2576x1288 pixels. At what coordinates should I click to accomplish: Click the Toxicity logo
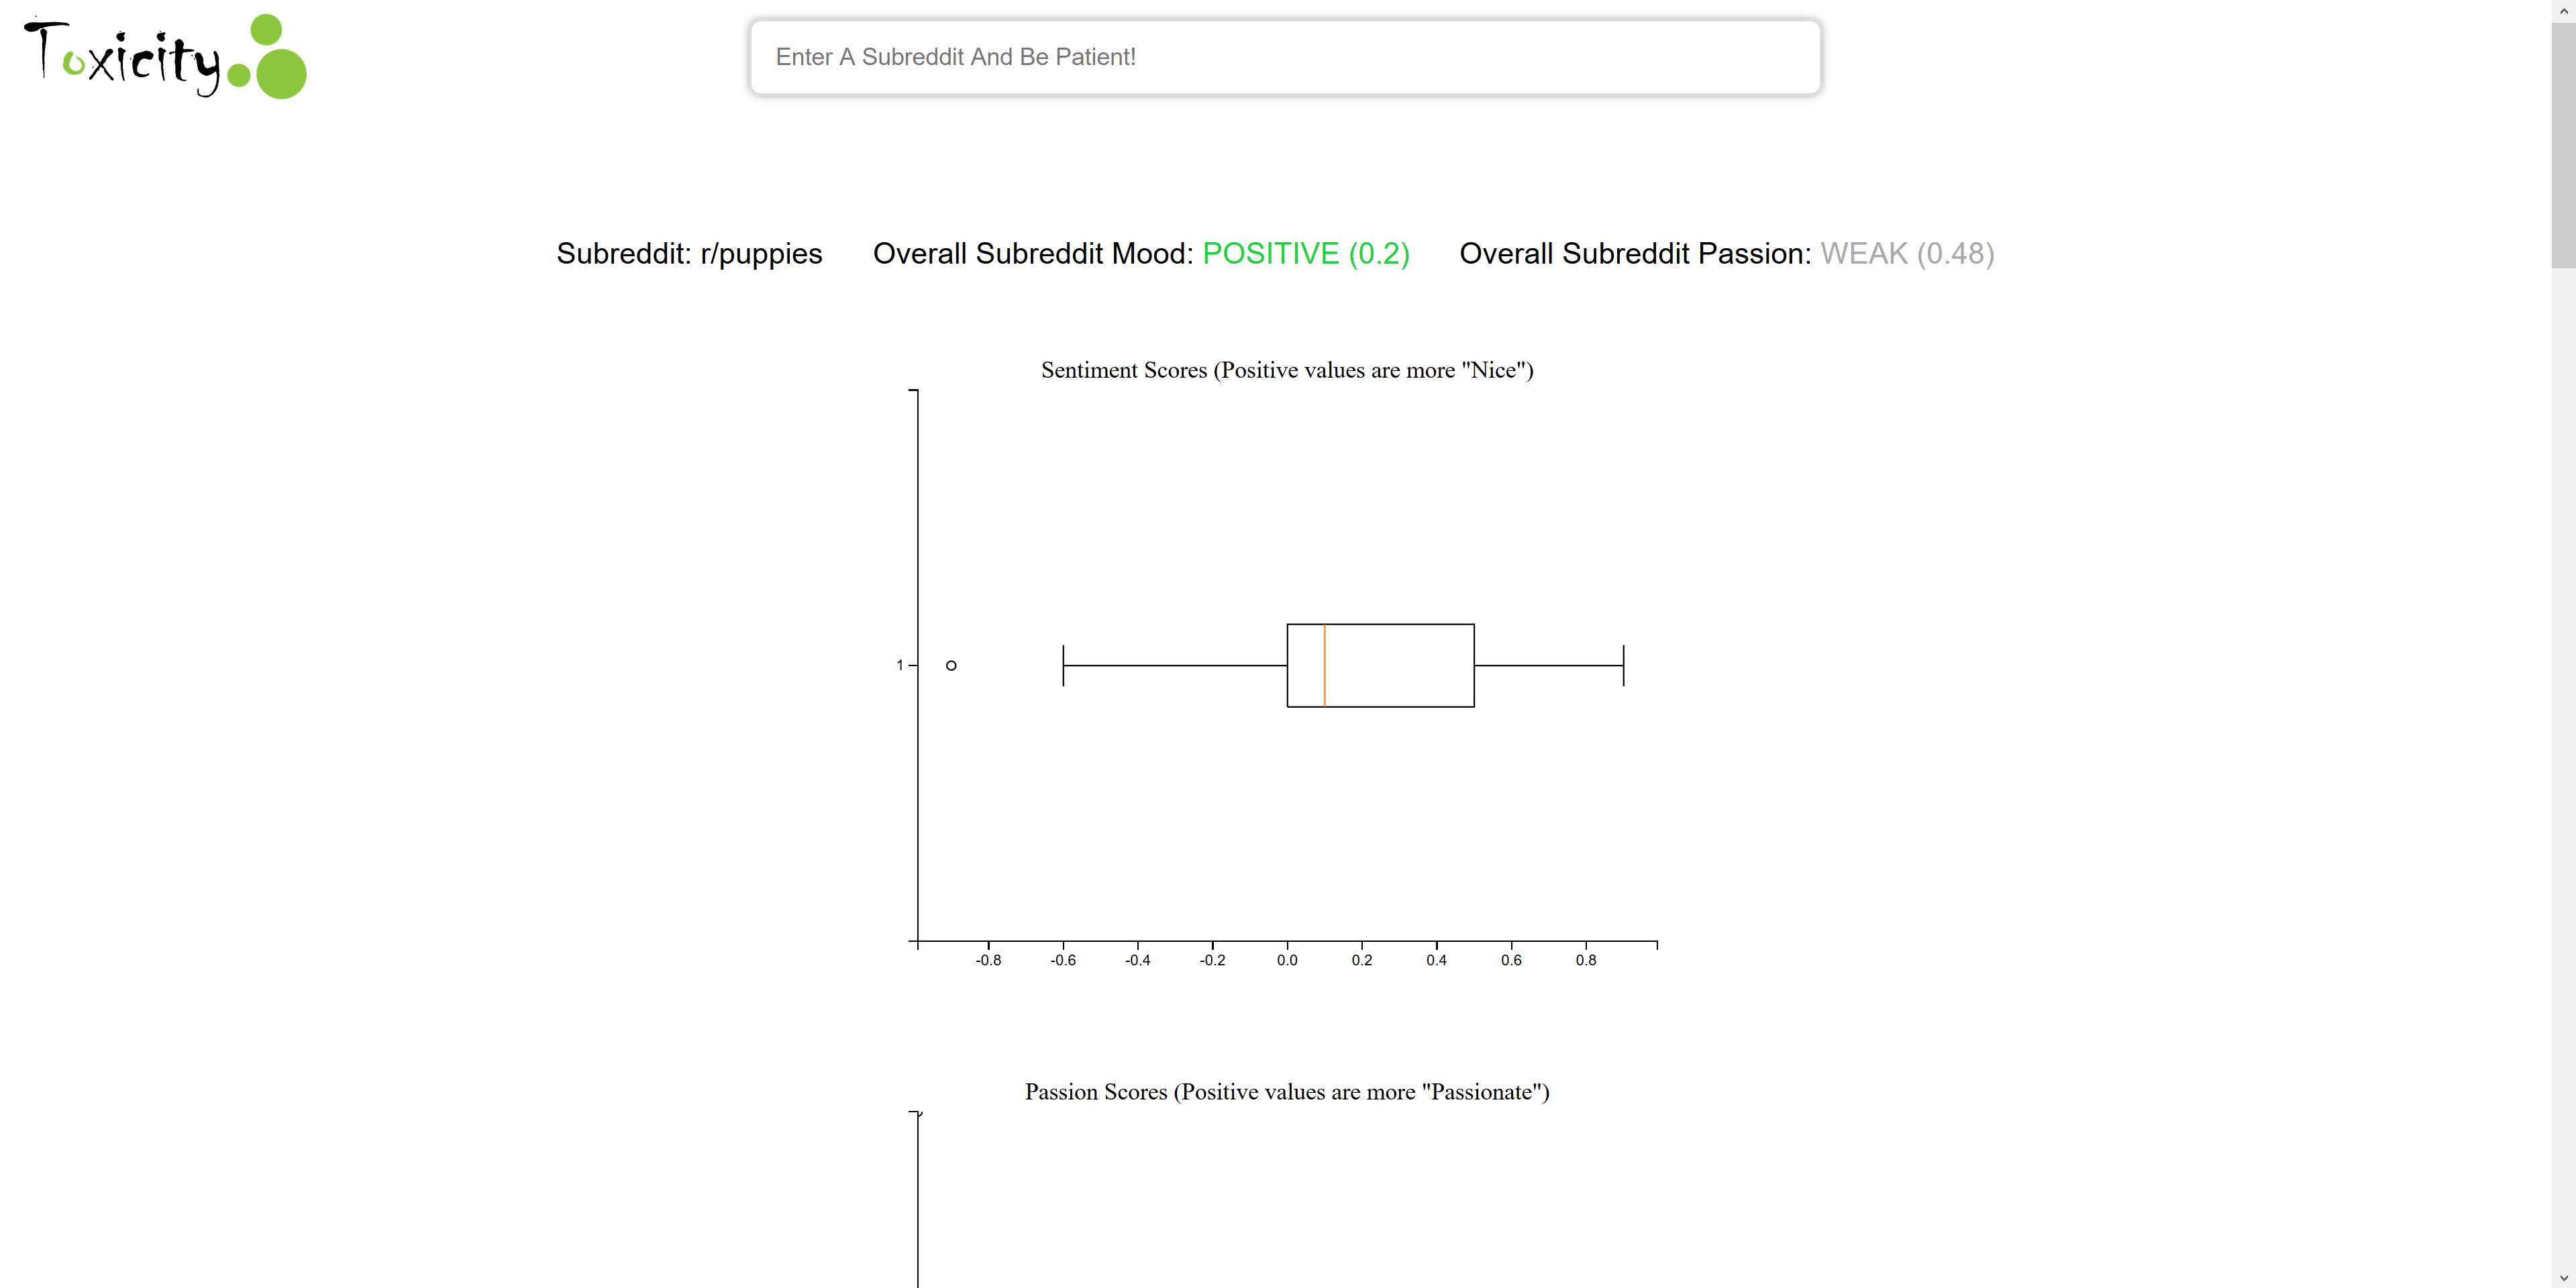165,57
